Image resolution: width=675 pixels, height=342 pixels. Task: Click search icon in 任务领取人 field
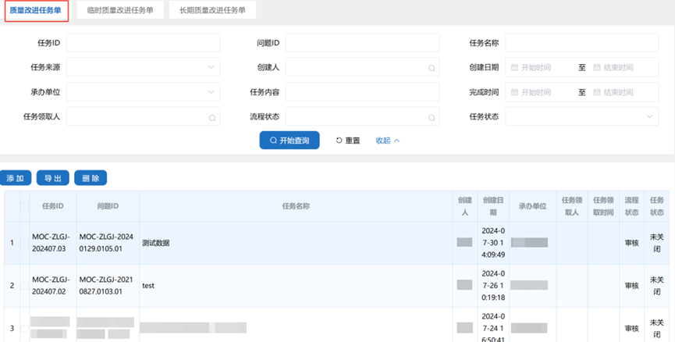point(211,118)
